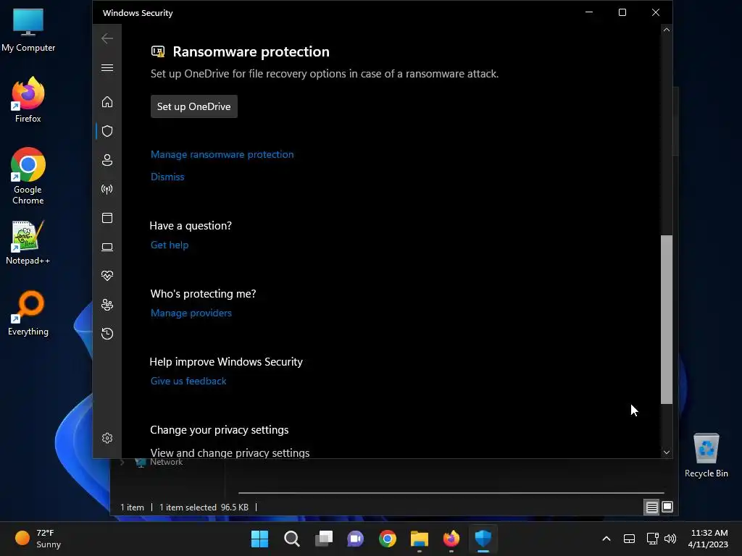Image resolution: width=742 pixels, height=556 pixels.
Task: Open Settings gear in Windows Security sidebar
Action: [107, 438]
